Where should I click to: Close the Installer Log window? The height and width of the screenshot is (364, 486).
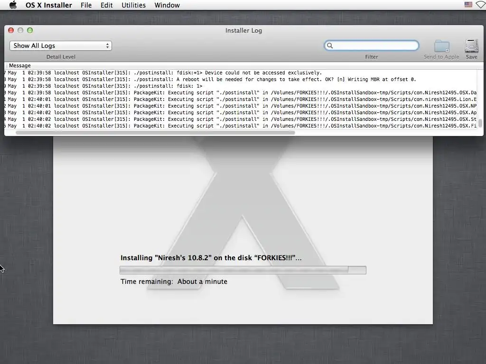tap(11, 30)
